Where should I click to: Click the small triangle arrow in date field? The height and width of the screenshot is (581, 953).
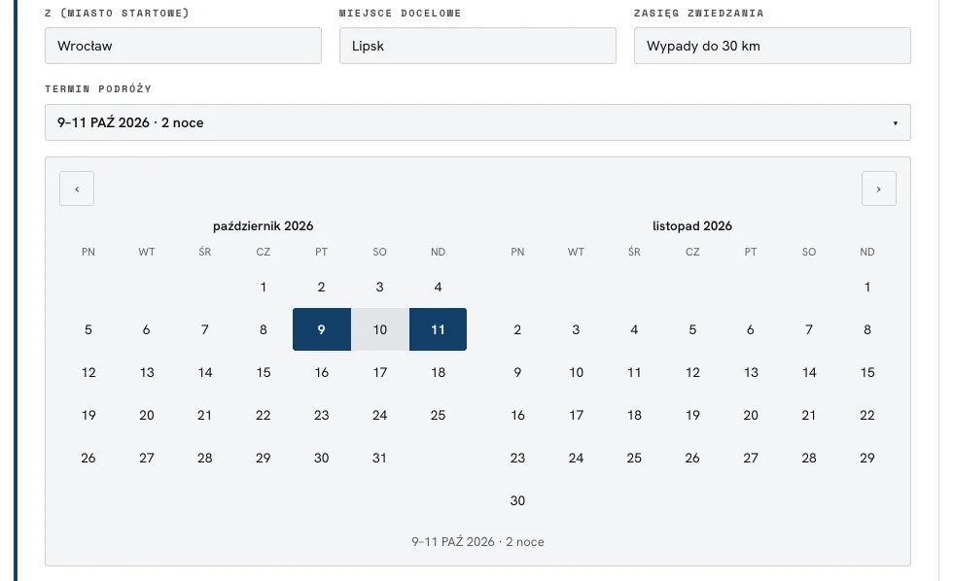click(896, 123)
